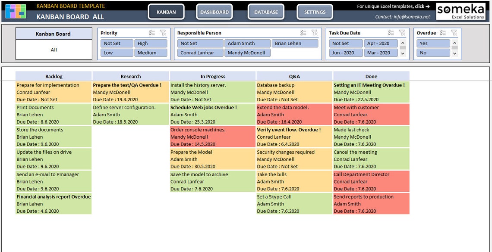Open the DATABASE section
Viewport: 492px width, 252px height.
[266, 12]
